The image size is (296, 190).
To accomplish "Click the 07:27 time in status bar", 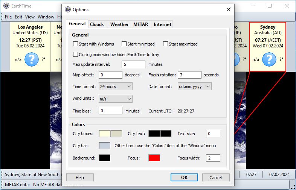I will (251, 175).
